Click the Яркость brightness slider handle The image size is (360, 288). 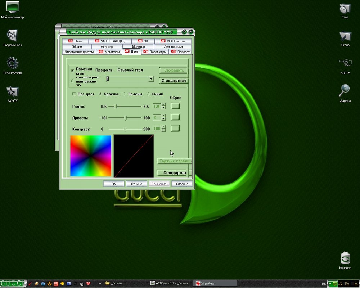click(125, 118)
